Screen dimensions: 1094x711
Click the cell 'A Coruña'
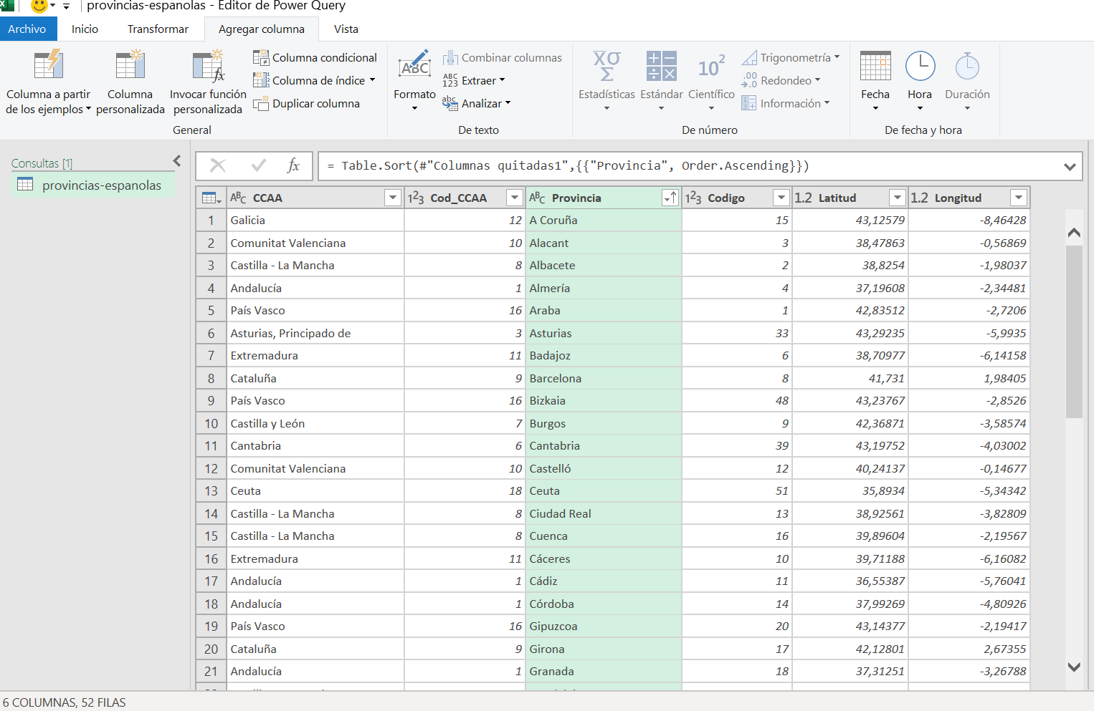(x=603, y=221)
